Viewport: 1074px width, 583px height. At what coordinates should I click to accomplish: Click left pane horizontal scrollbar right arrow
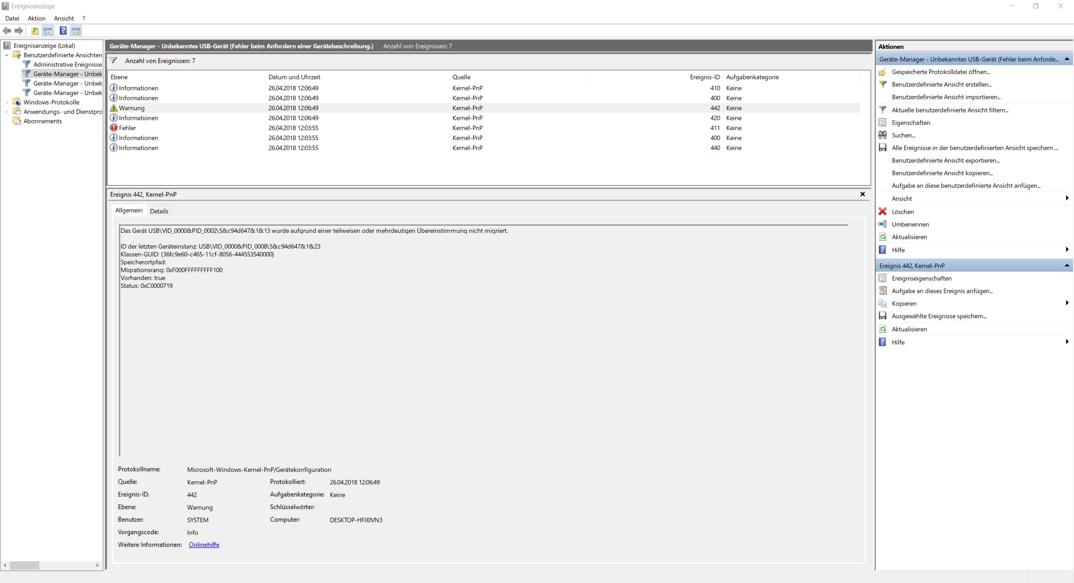97,565
